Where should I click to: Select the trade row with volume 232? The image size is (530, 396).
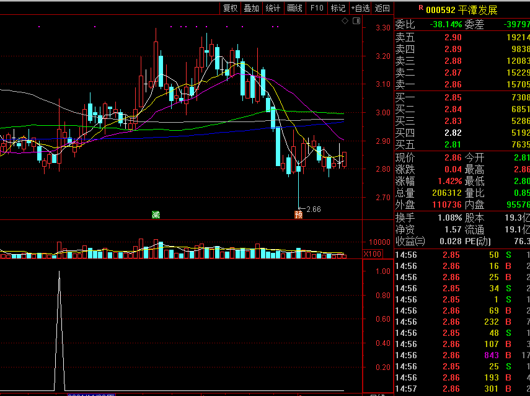coord(462,322)
